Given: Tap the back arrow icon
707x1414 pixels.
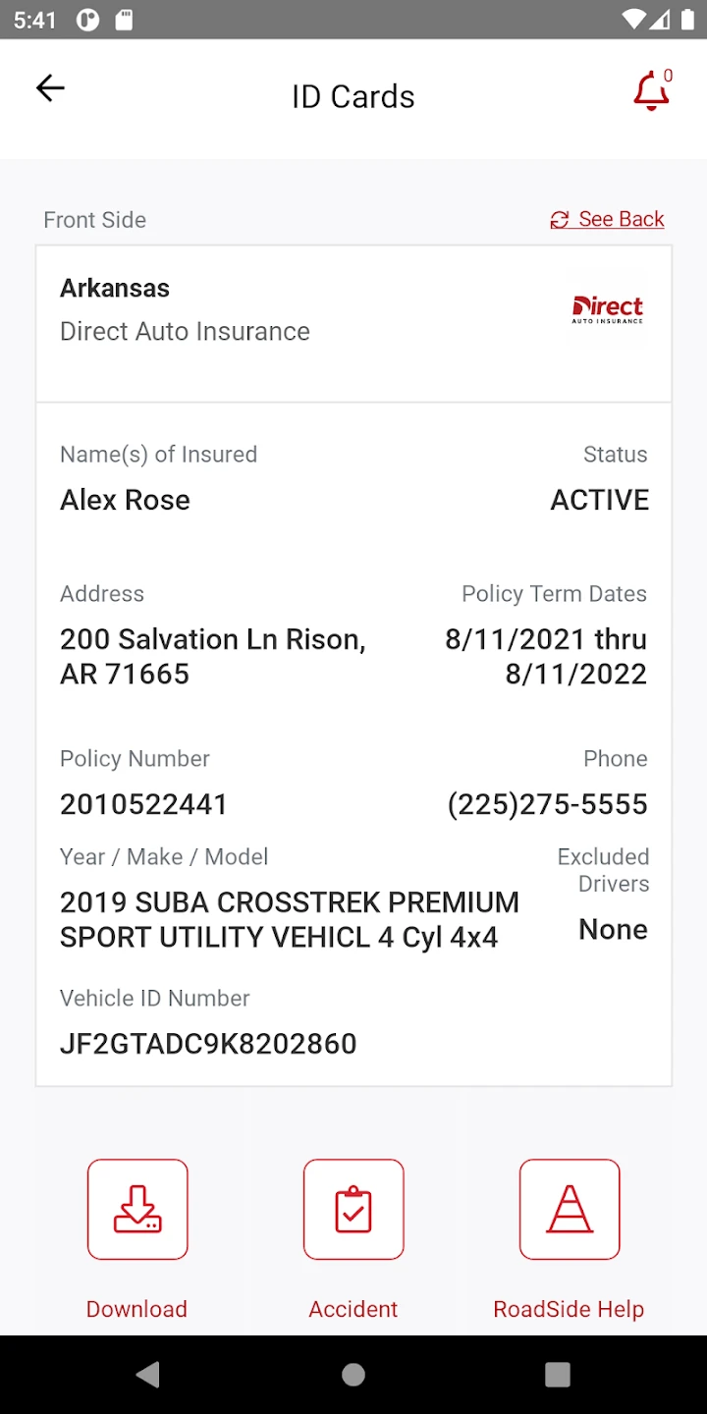Looking at the screenshot, I should click(50, 88).
